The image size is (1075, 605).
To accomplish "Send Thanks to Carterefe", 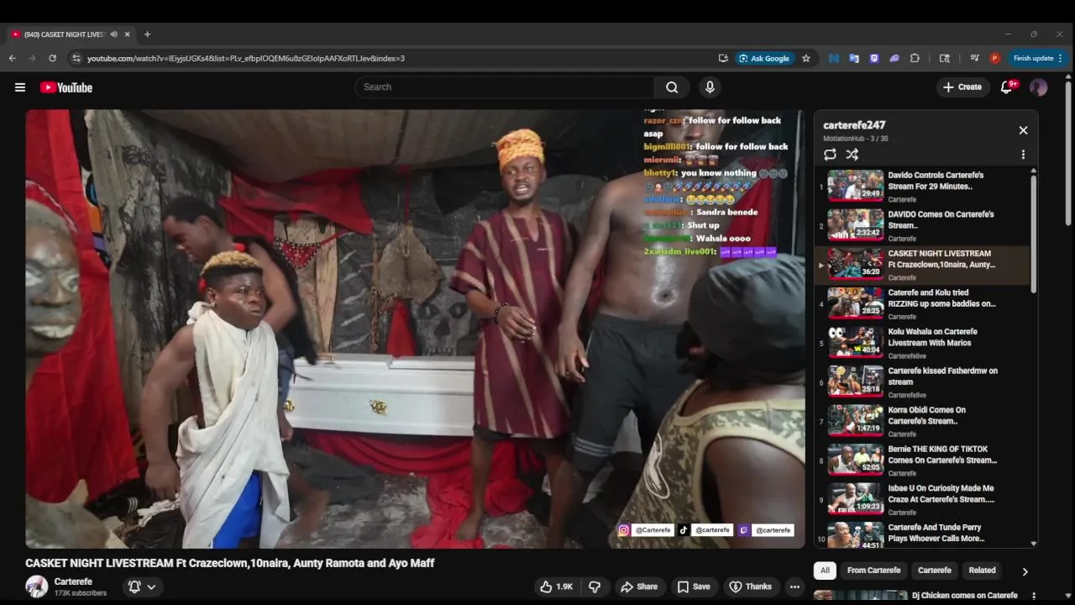I will pyautogui.click(x=750, y=587).
